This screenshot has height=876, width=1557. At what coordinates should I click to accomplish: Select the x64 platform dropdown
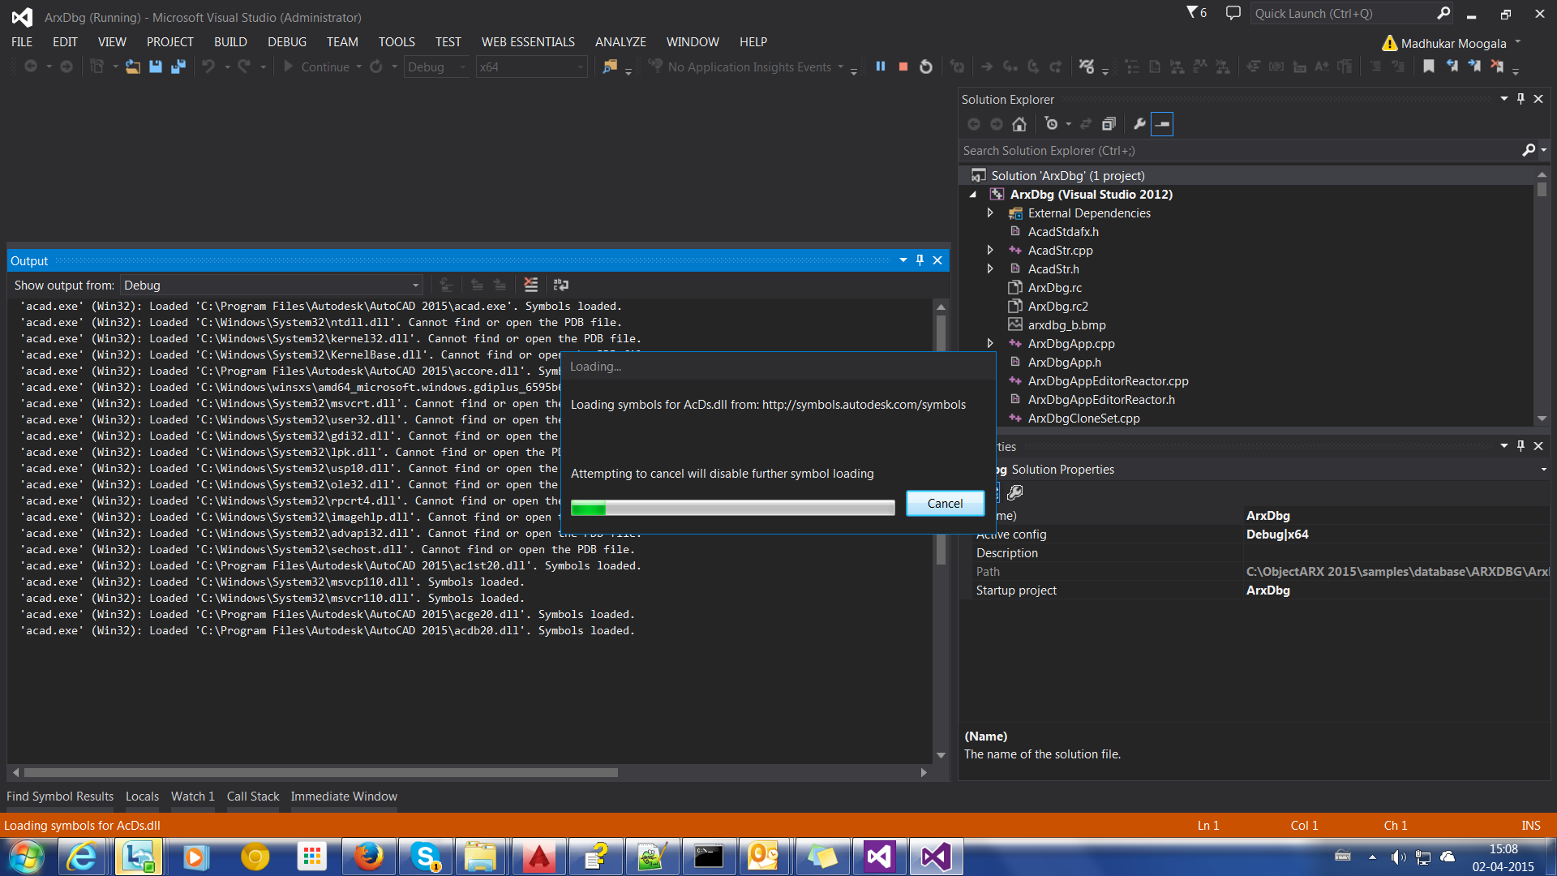(530, 67)
